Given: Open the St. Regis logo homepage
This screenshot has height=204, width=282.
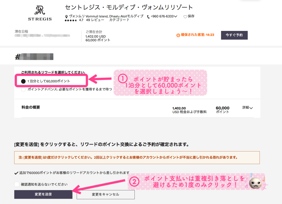Looking at the screenshot, I should (x=40, y=13).
